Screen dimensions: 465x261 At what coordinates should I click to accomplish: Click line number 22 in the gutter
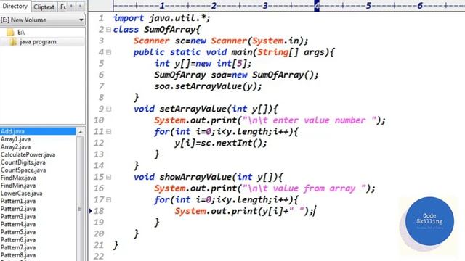tap(99, 256)
